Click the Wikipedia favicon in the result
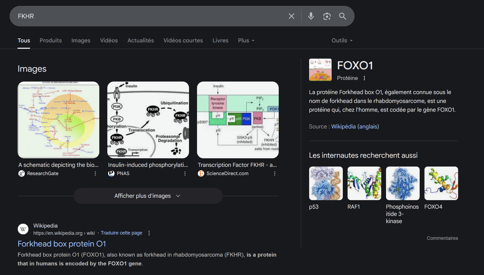The width and height of the screenshot is (484, 275). pyautogui.click(x=23, y=229)
